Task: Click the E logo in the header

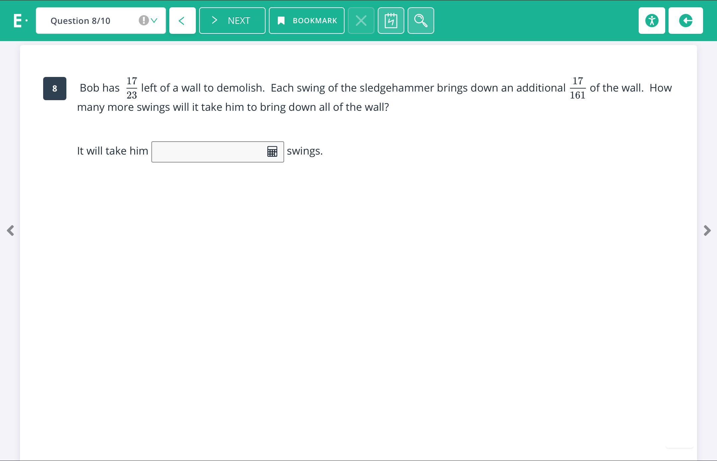Action: point(18,21)
